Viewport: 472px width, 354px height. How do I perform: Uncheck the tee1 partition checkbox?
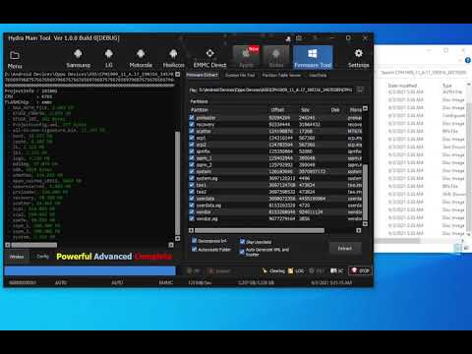[x=192, y=185]
